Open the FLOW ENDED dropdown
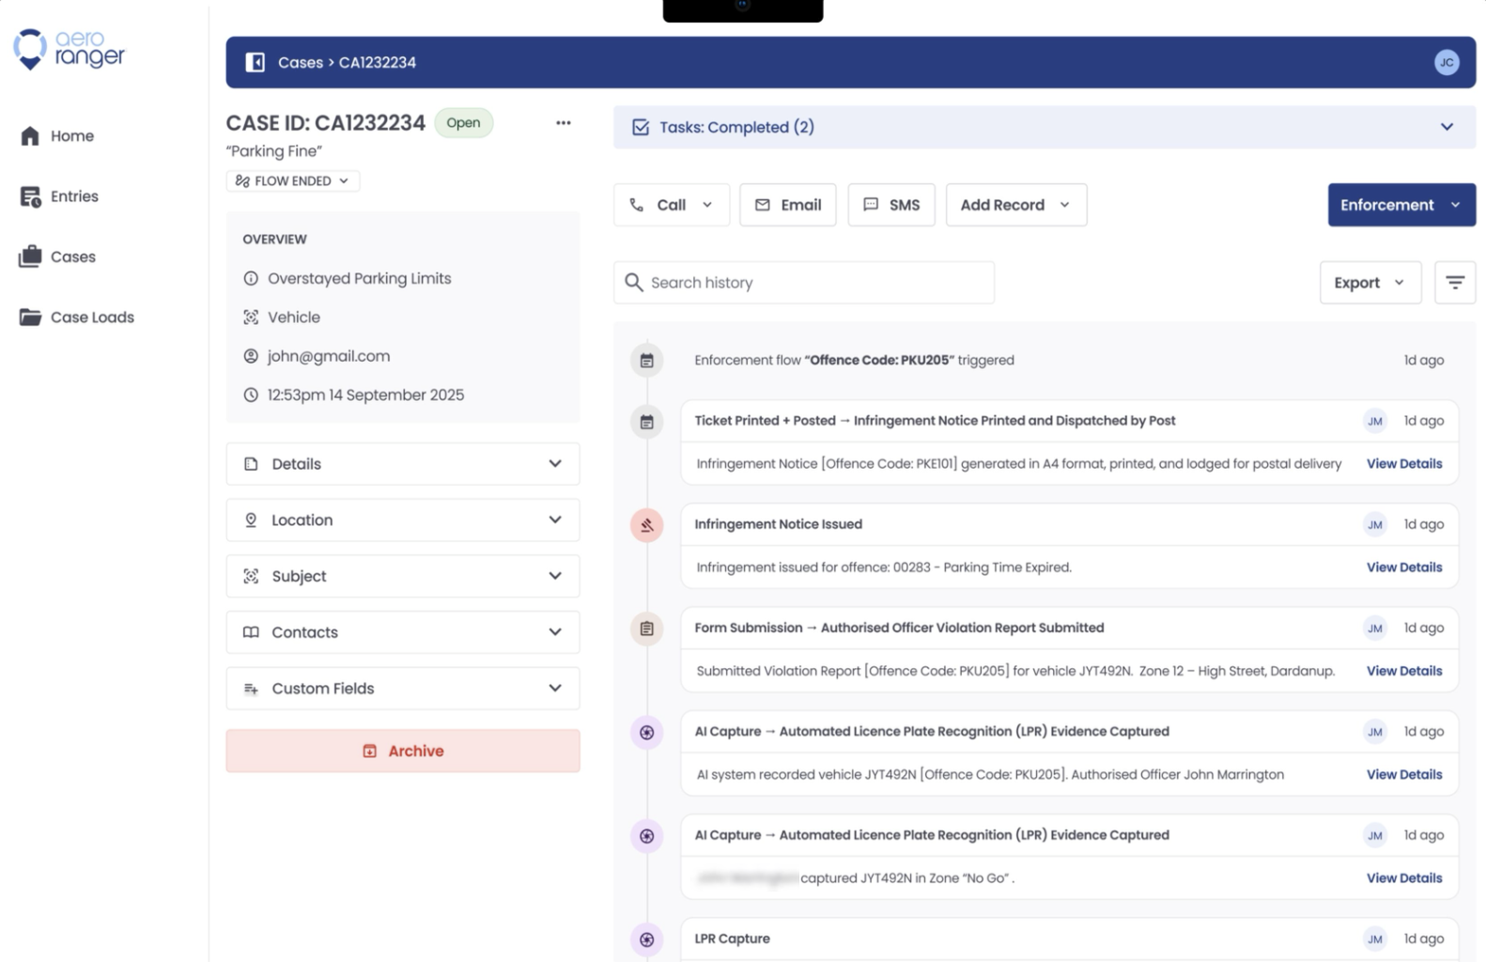 point(293,180)
